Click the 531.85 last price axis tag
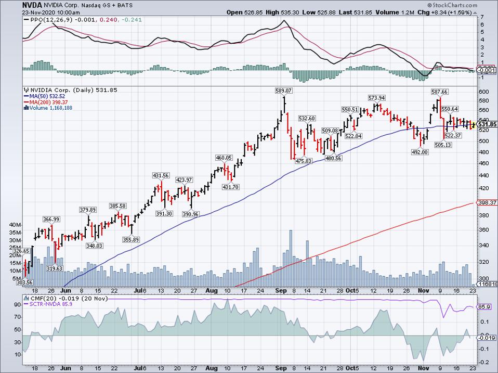The width and height of the screenshot is (498, 373). (487, 124)
